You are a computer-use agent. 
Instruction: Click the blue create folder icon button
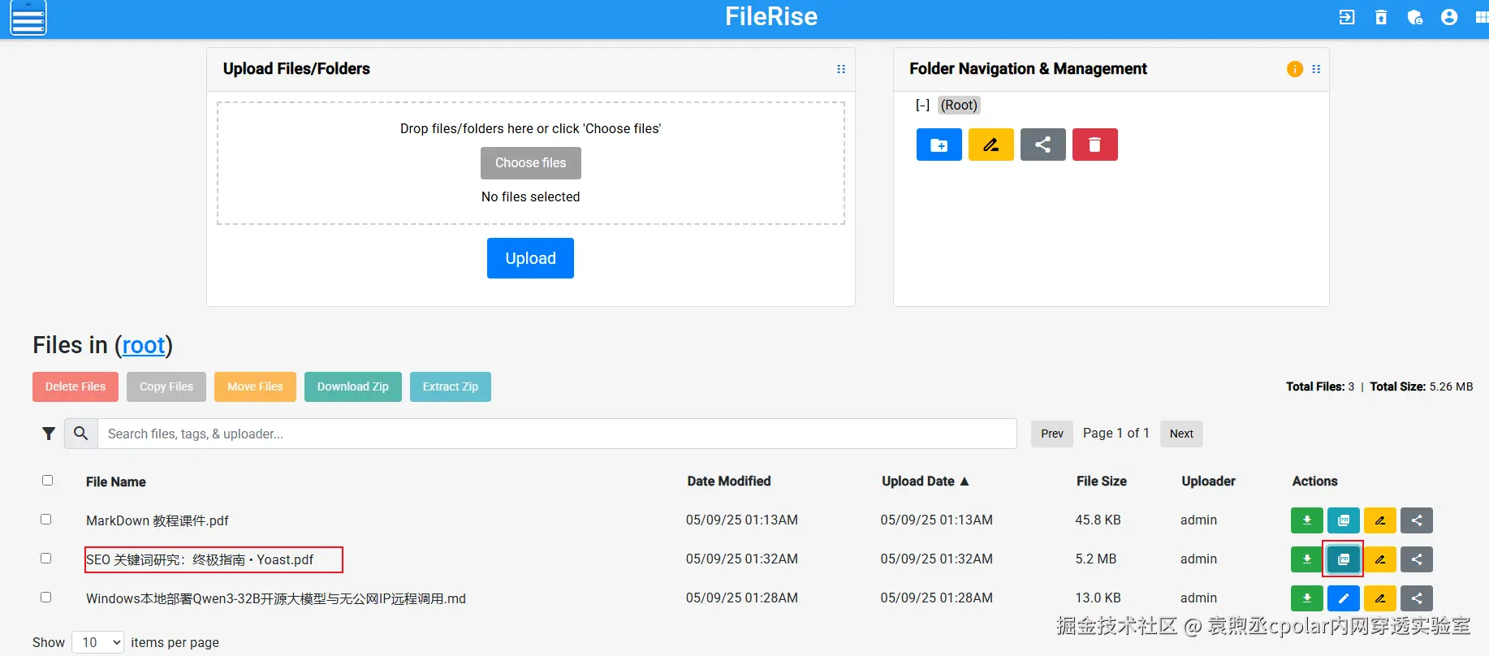point(939,145)
